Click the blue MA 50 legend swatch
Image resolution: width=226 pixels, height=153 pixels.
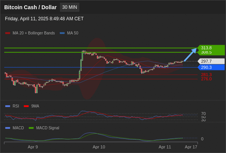click(x=62, y=33)
